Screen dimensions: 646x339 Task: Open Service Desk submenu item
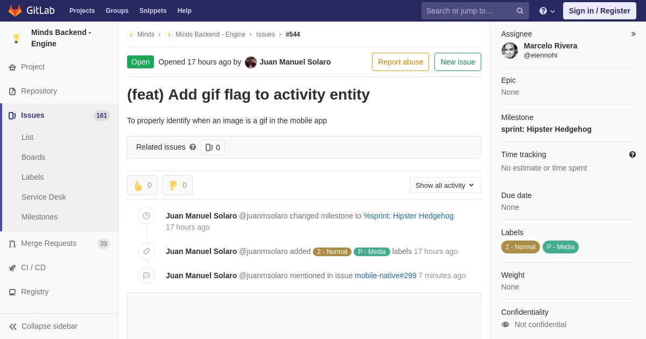[44, 197]
